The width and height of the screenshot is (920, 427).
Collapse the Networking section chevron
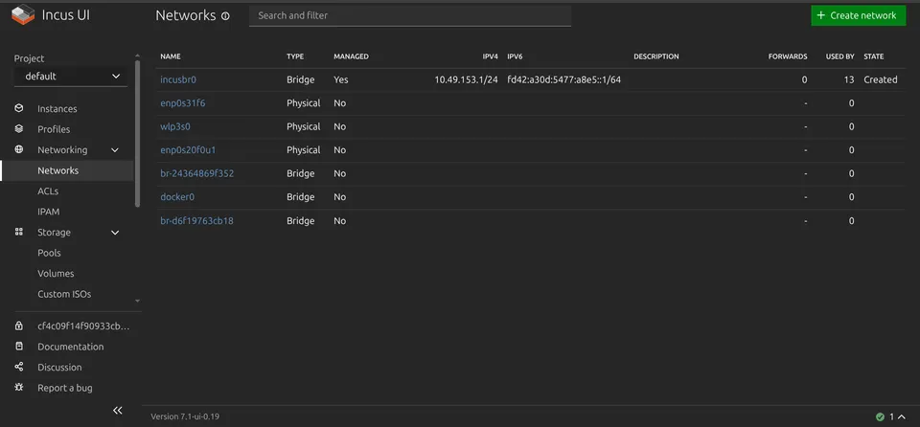pyautogui.click(x=115, y=150)
